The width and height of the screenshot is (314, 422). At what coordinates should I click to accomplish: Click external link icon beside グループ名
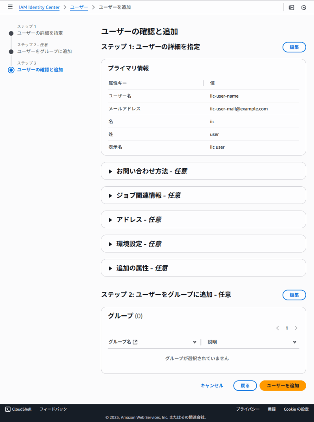click(135, 342)
